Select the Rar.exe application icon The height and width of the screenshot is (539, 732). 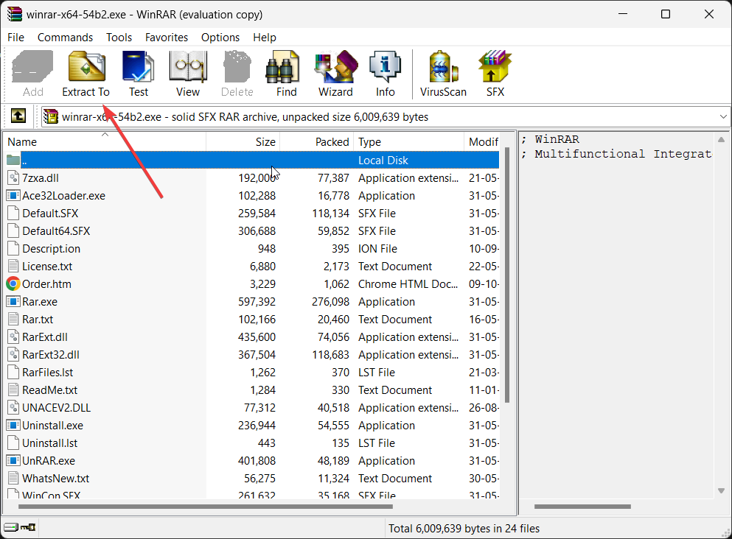(13, 302)
